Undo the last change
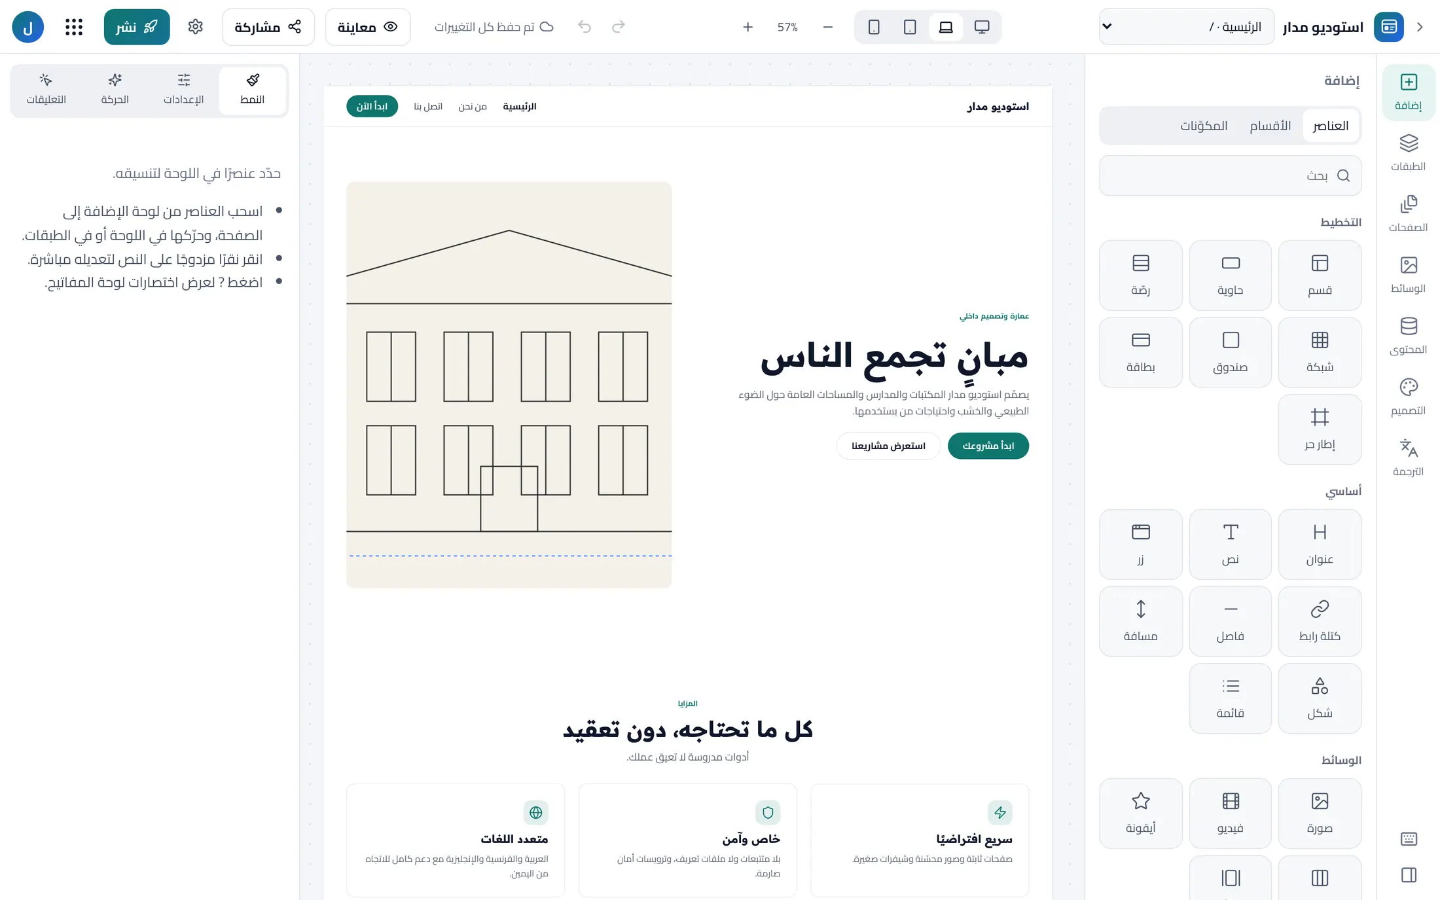The width and height of the screenshot is (1440, 900). (585, 27)
